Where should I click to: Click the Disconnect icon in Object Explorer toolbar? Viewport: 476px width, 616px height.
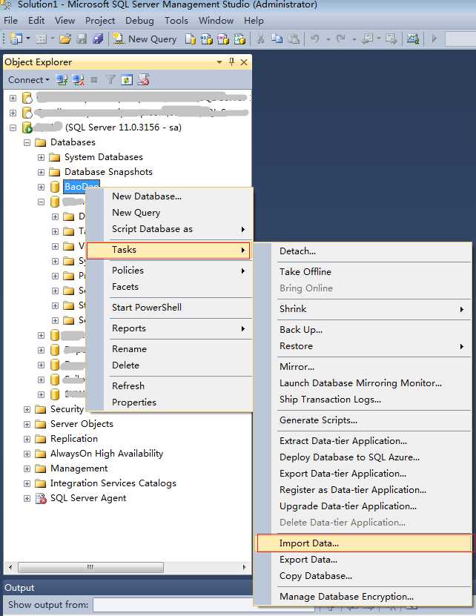(78, 80)
